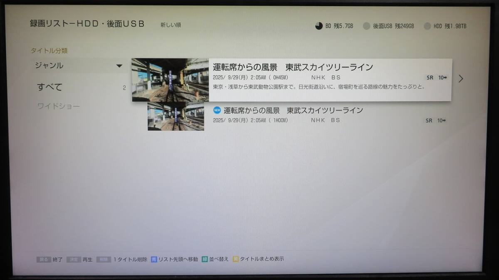Click the 2025/9/29(月) 2:05AM (0H45M) date

click(x=250, y=78)
